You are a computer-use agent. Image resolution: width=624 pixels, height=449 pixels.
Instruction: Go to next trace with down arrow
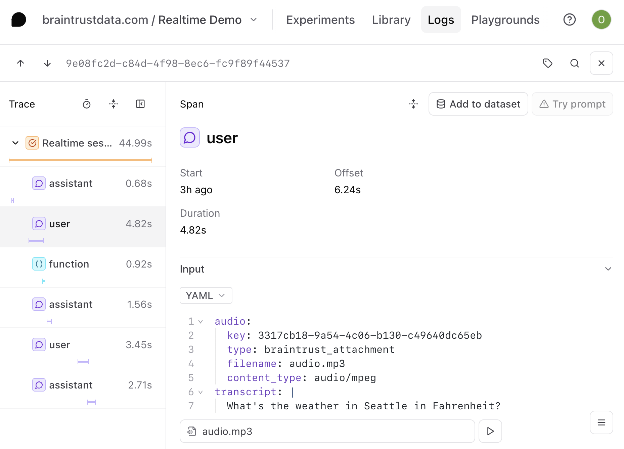coord(47,63)
